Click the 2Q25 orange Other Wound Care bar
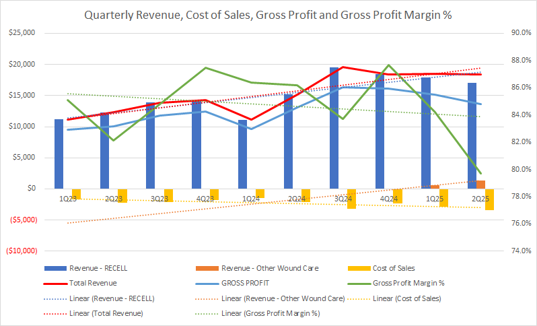This screenshot has width=537, height=326. point(481,185)
